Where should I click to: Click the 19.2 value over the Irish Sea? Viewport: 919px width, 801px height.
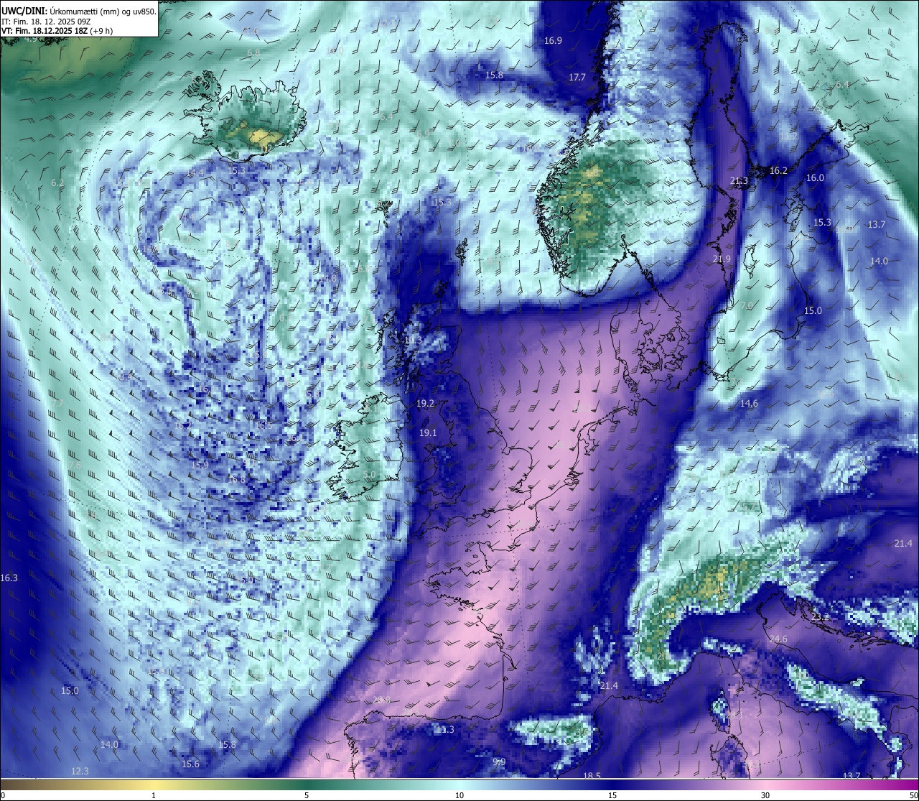tap(425, 404)
